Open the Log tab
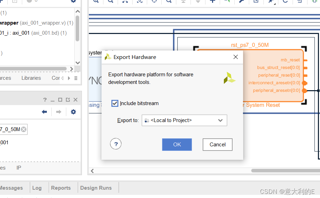320x198 pixels. pyautogui.click(x=37, y=188)
